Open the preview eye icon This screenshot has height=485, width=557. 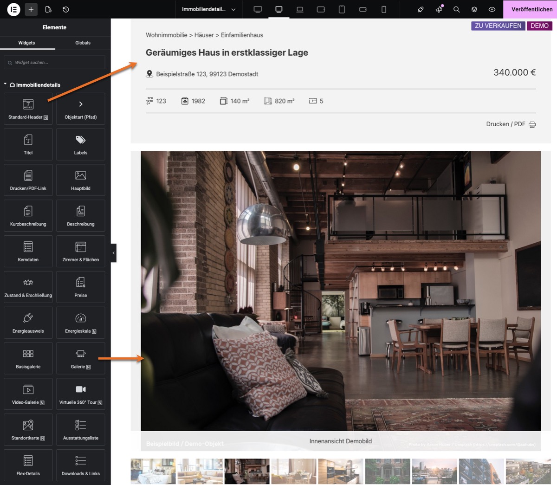[x=492, y=9]
